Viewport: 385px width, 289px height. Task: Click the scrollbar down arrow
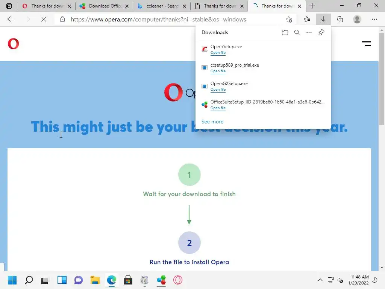382,268
